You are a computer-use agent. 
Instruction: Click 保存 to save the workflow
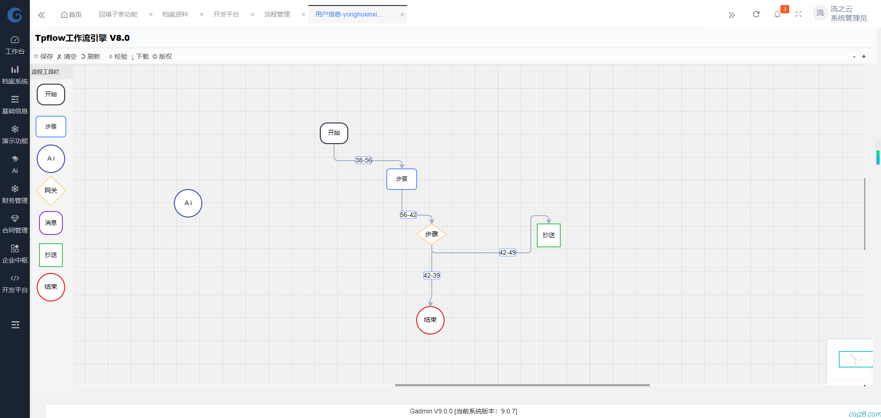click(44, 56)
